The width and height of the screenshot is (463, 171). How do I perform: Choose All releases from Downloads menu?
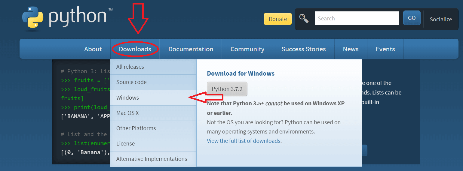pyautogui.click(x=130, y=67)
